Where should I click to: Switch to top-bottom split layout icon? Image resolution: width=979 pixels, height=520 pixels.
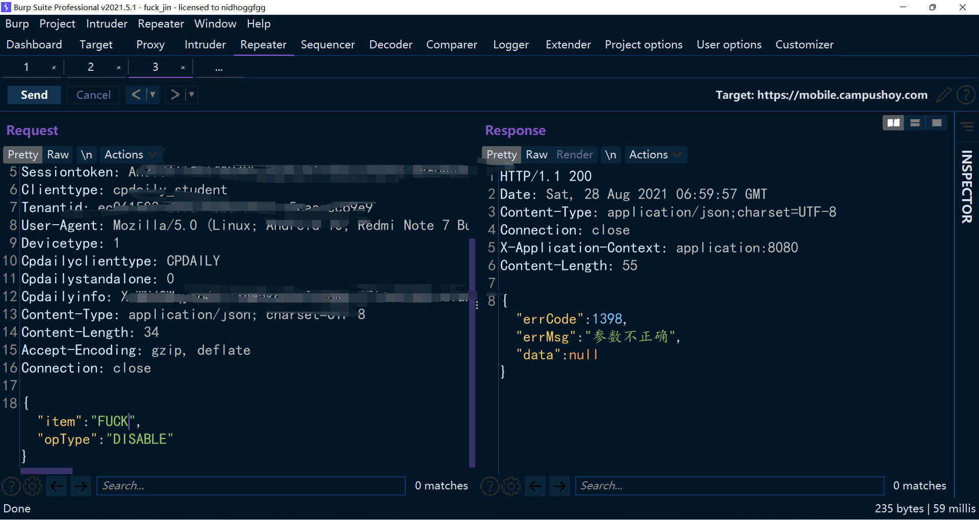(915, 123)
